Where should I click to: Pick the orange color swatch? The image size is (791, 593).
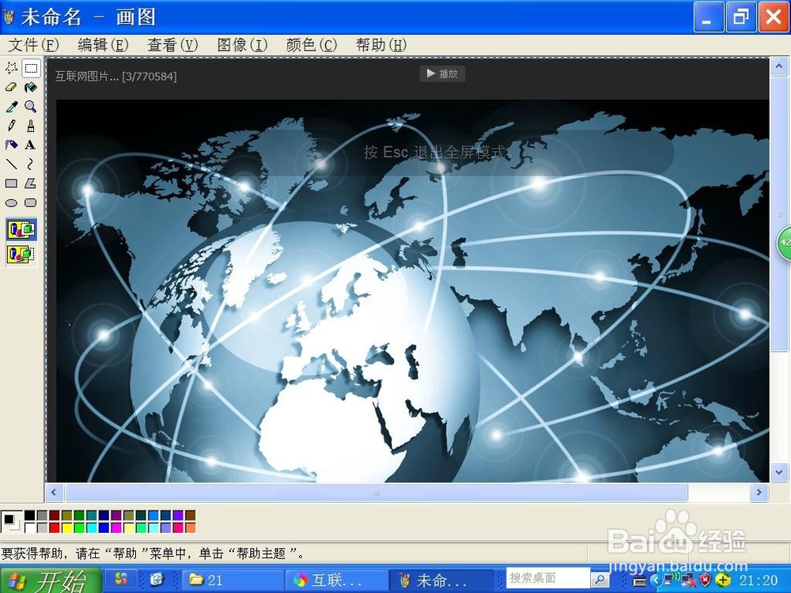(x=190, y=528)
